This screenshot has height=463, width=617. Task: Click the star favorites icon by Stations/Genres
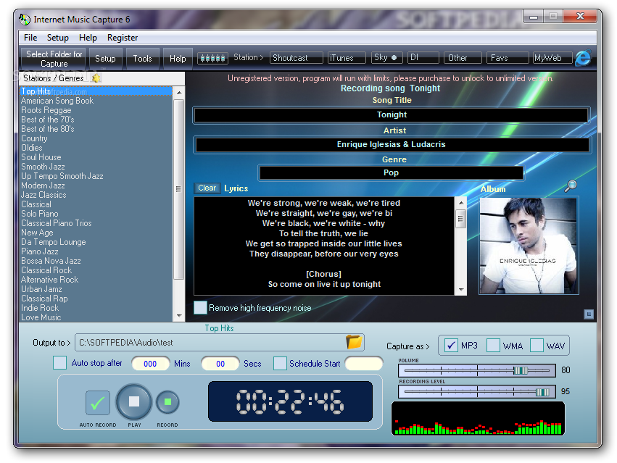point(96,78)
